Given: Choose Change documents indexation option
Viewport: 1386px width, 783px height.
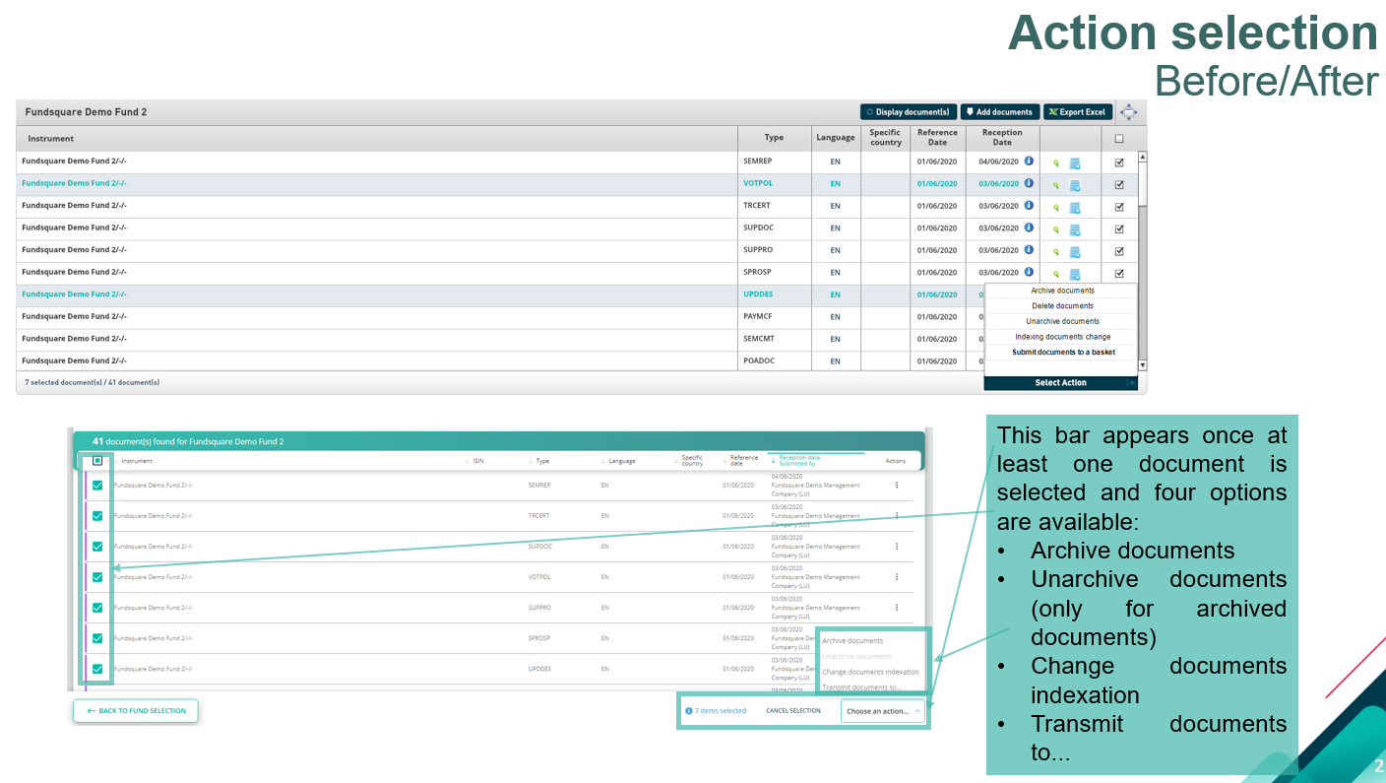Looking at the screenshot, I should pos(870,672).
